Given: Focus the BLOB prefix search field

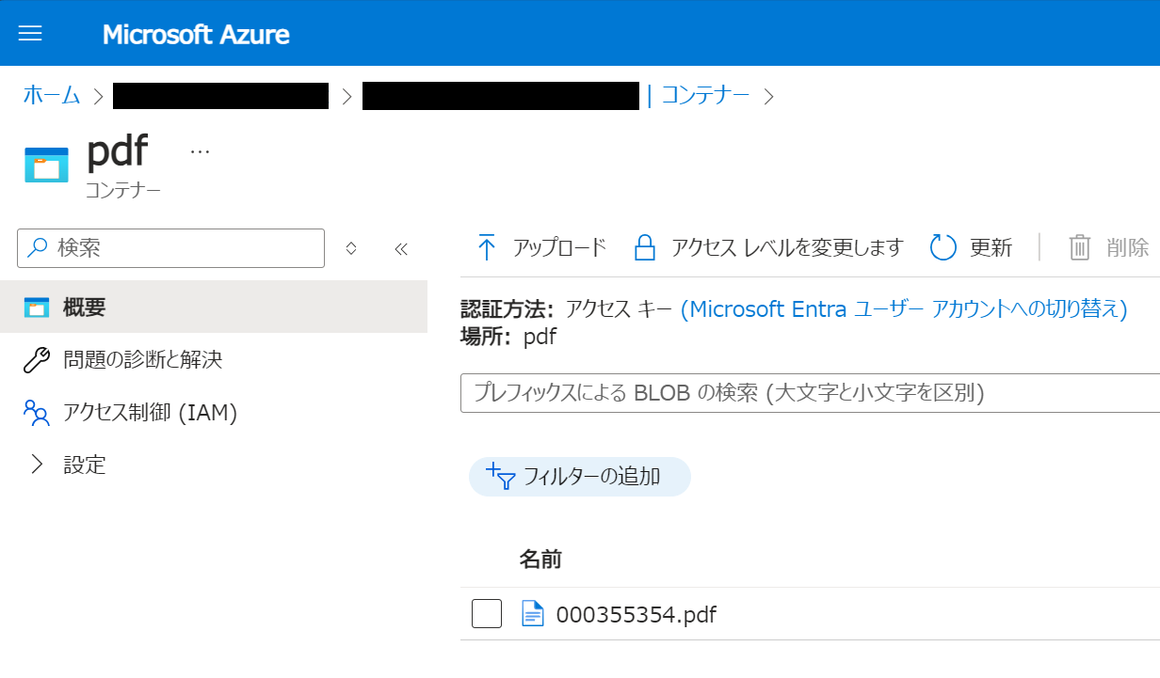Looking at the screenshot, I should point(810,393).
